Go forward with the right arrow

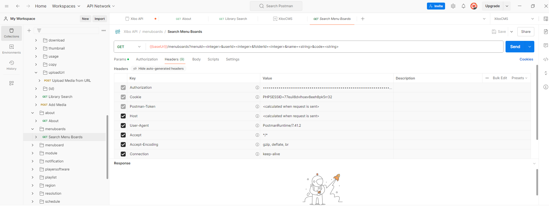(28, 6)
